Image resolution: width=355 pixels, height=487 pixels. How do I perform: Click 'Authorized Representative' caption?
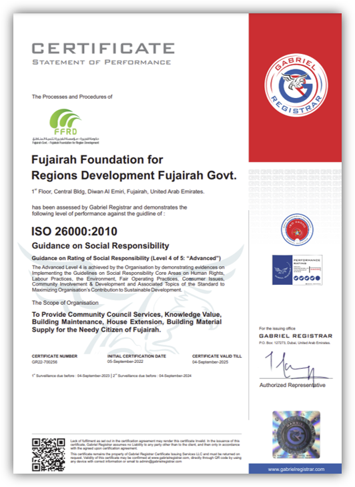292,385
